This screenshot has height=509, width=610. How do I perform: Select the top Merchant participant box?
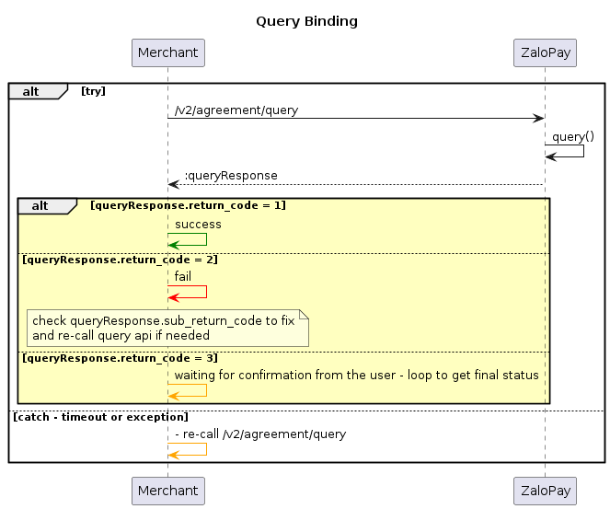coord(168,52)
